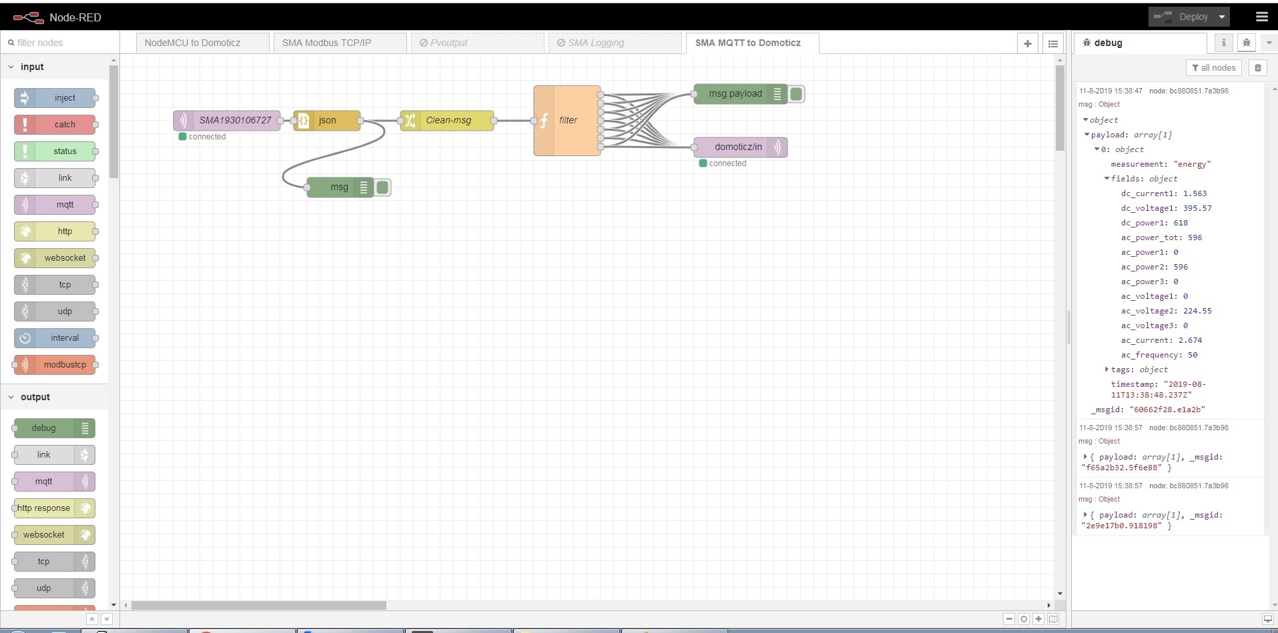Select the status node in the palette

[55, 151]
